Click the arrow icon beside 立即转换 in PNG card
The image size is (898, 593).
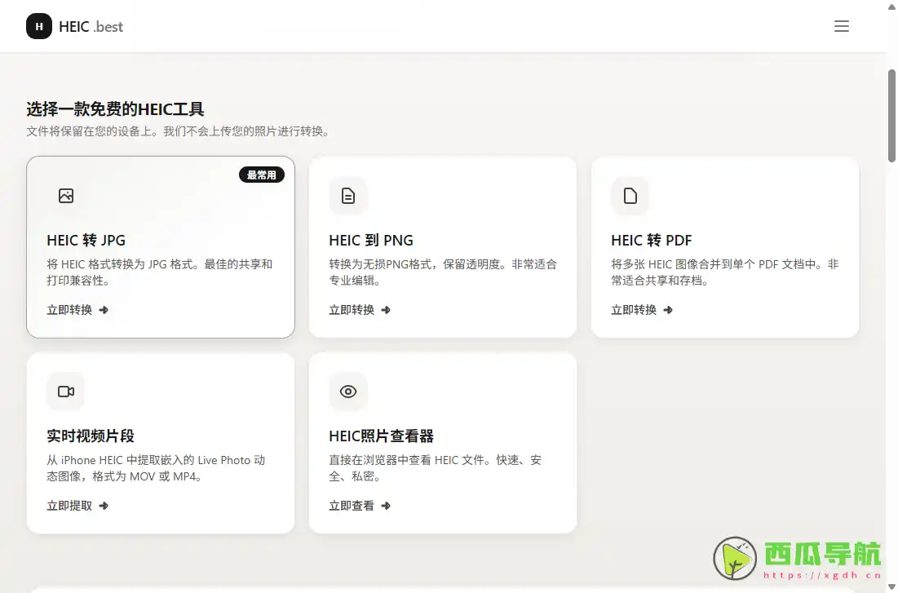(x=386, y=310)
